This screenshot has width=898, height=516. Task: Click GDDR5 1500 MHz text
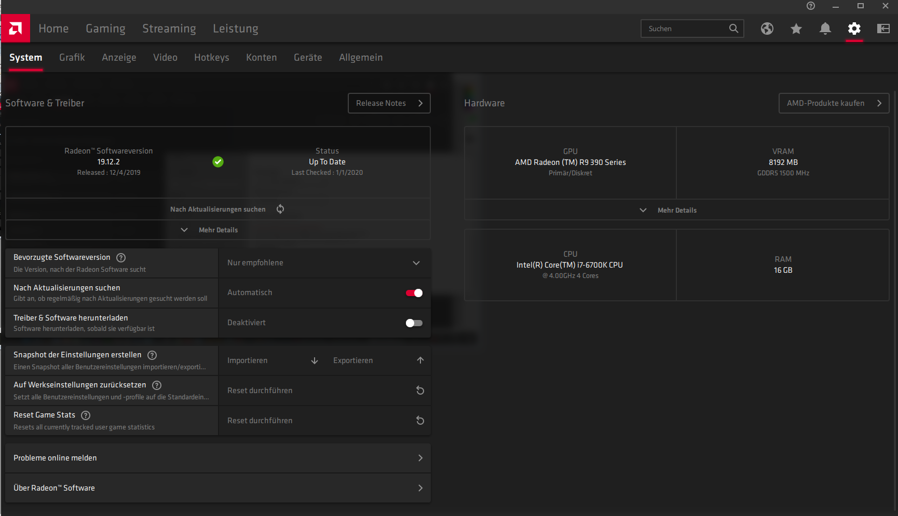point(783,173)
